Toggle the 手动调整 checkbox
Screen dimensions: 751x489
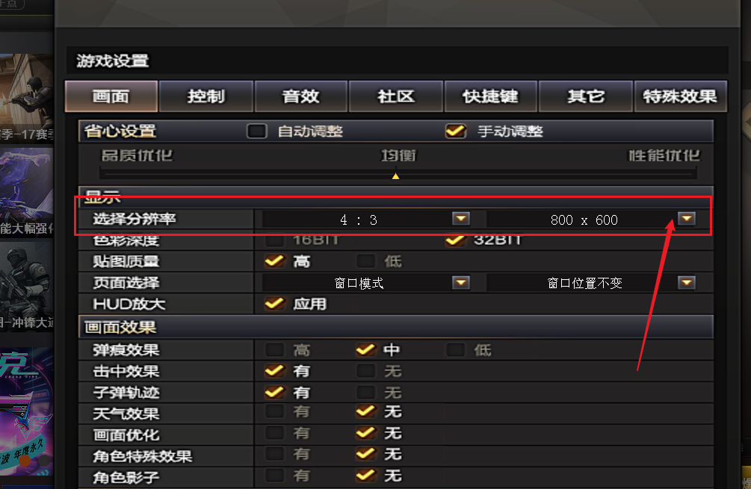456,131
